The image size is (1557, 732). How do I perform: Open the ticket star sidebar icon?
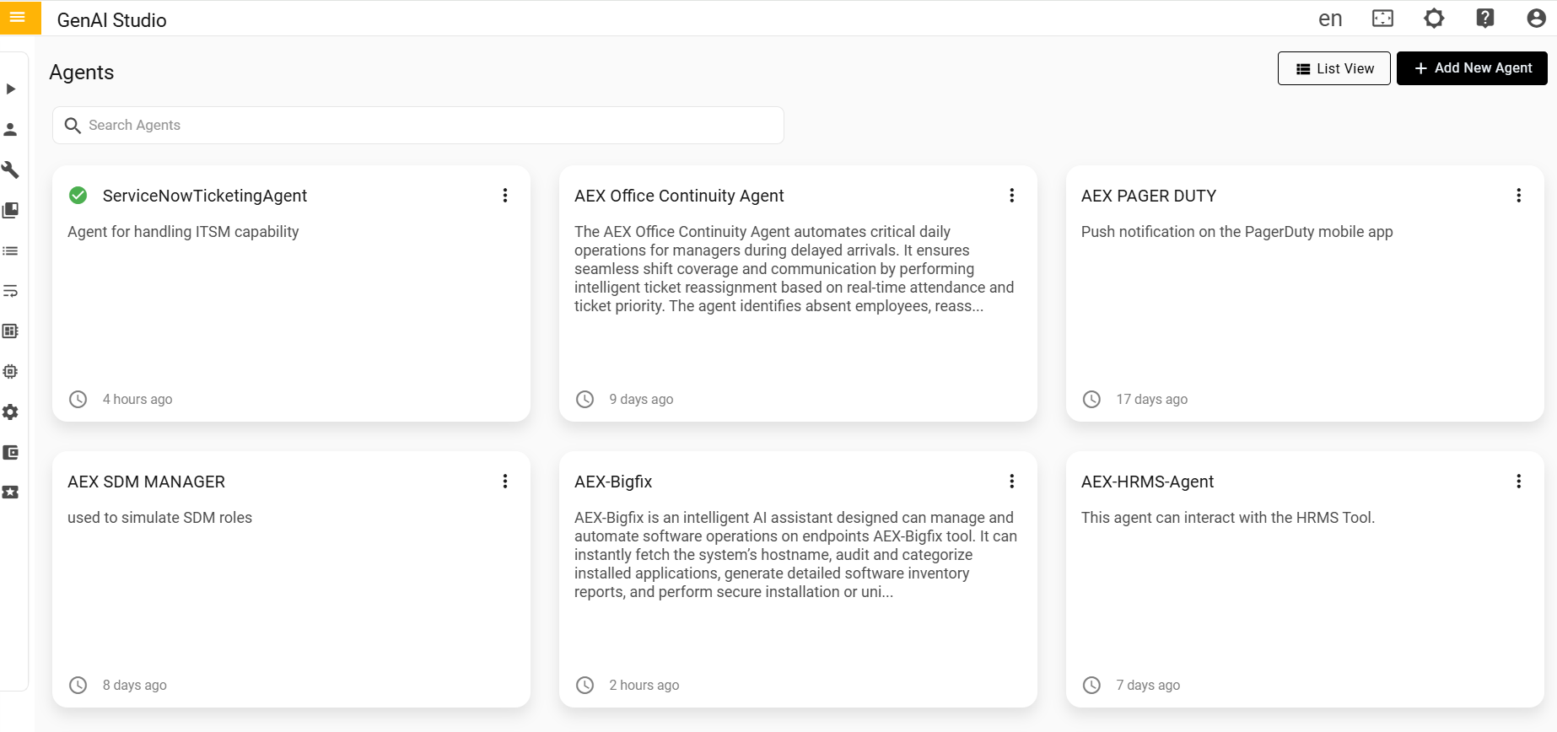11,492
